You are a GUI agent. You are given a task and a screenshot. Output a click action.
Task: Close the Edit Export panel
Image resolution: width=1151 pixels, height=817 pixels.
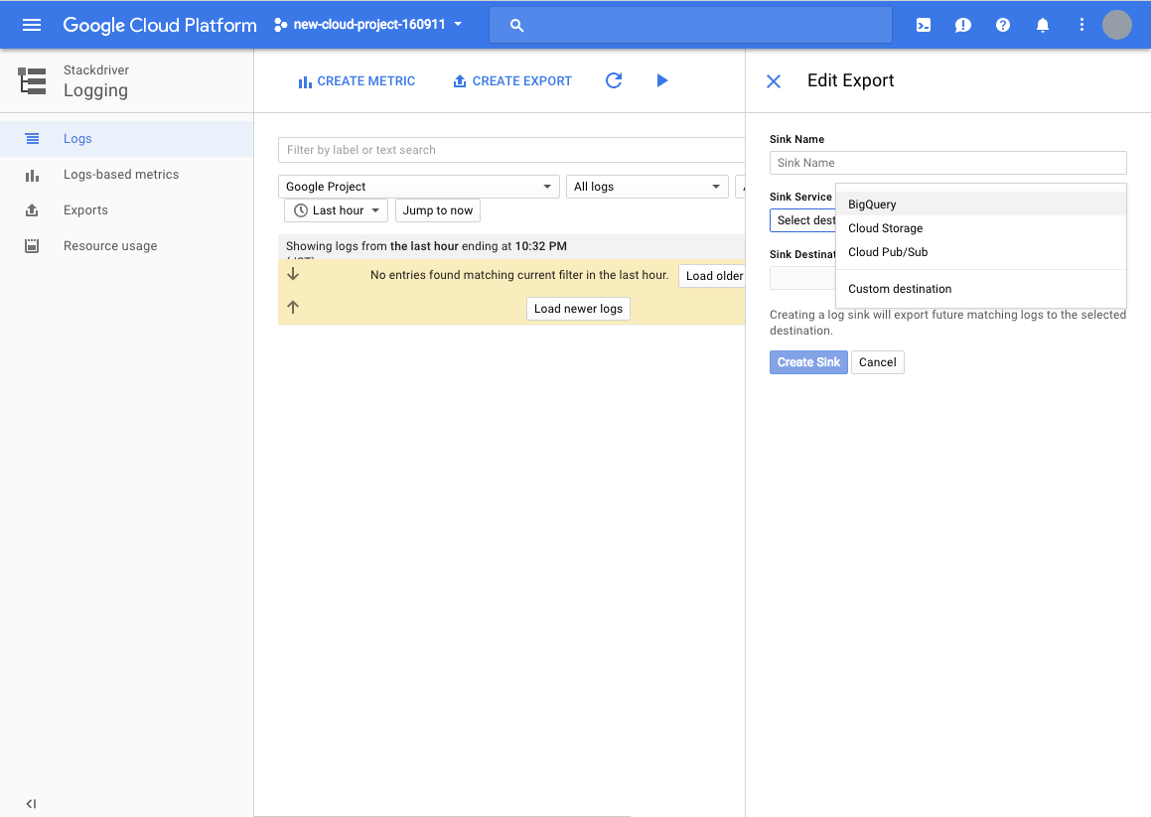click(x=774, y=81)
